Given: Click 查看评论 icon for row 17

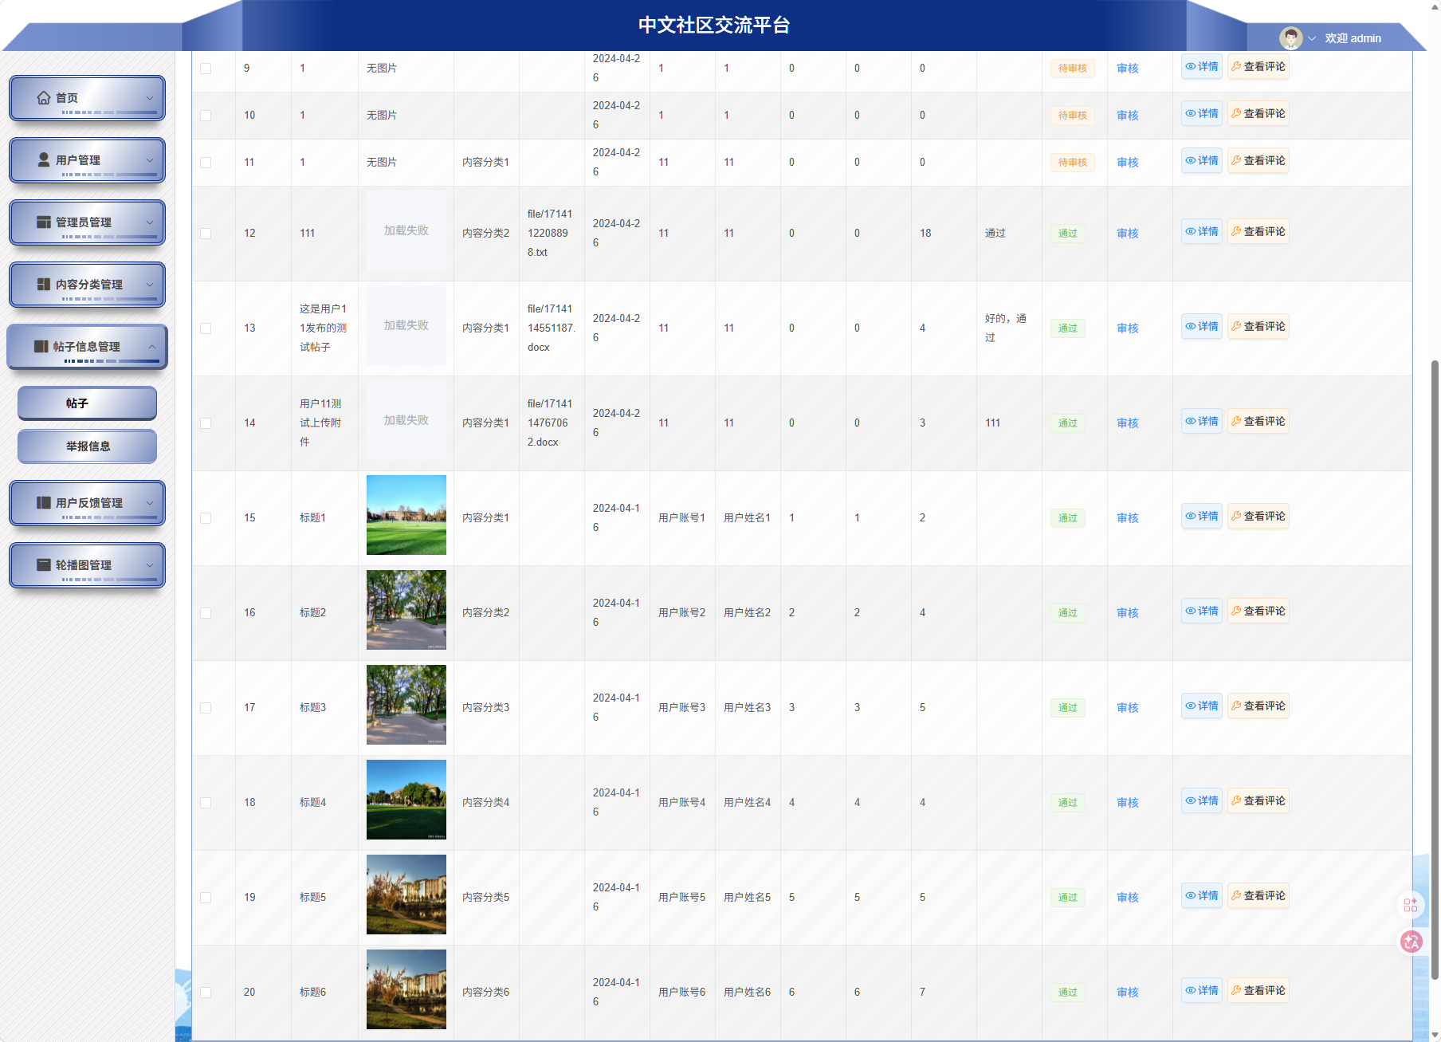Looking at the screenshot, I should [1236, 706].
